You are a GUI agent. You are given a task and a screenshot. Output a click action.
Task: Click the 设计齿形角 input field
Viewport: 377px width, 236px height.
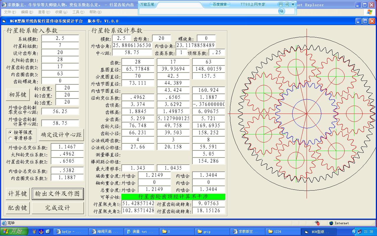point(60,53)
